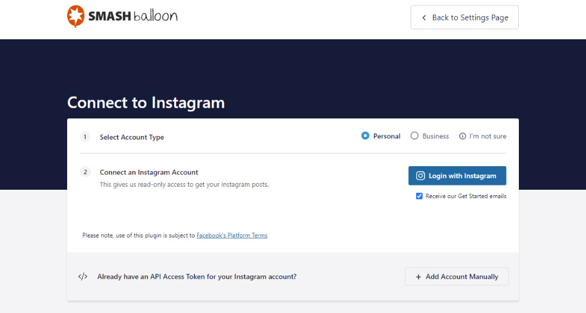The width and height of the screenshot is (586, 313).
Task: Select the Business account type
Action: 414,136
